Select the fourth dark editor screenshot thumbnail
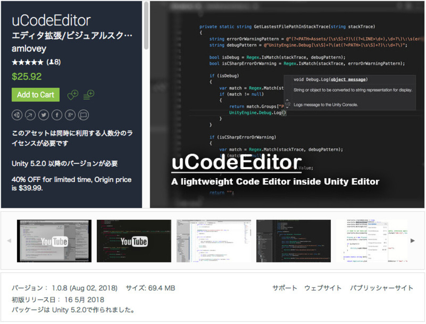This screenshot has height=324, width=426. tap(294, 241)
